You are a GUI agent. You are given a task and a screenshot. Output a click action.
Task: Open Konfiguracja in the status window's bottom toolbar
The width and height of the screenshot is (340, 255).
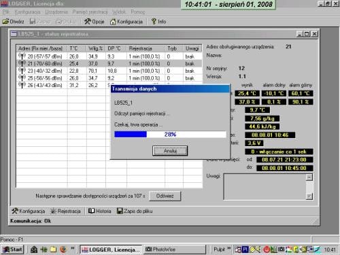click(29, 211)
